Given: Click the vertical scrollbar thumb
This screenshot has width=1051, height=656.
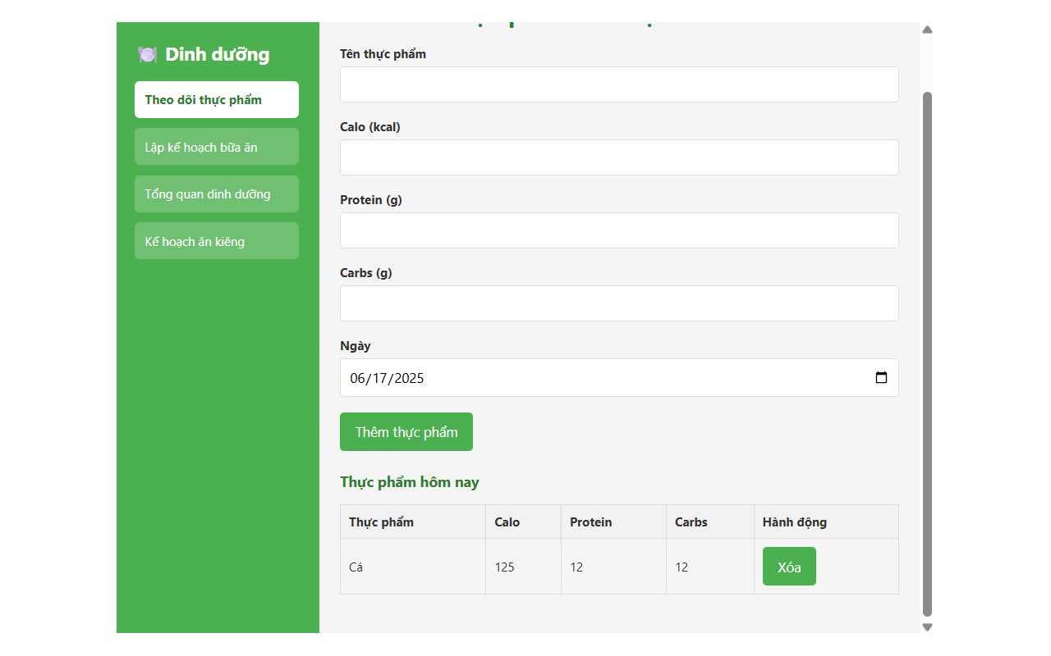Looking at the screenshot, I should click(x=927, y=353).
